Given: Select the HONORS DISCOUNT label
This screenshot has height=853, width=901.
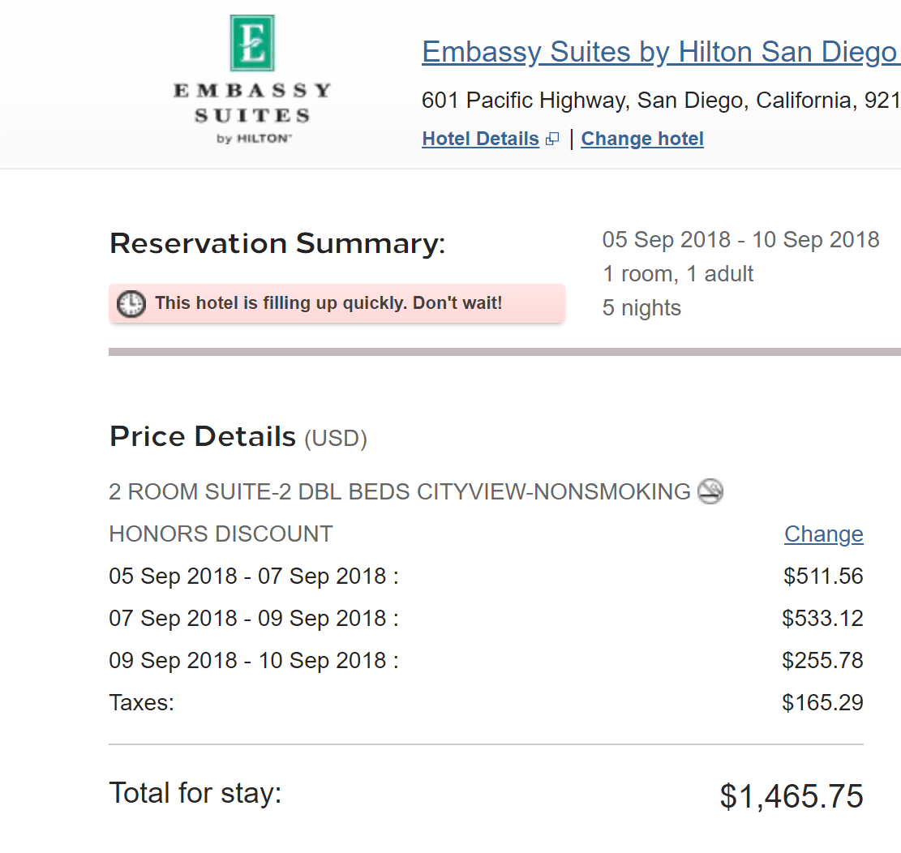Looking at the screenshot, I should (x=220, y=534).
